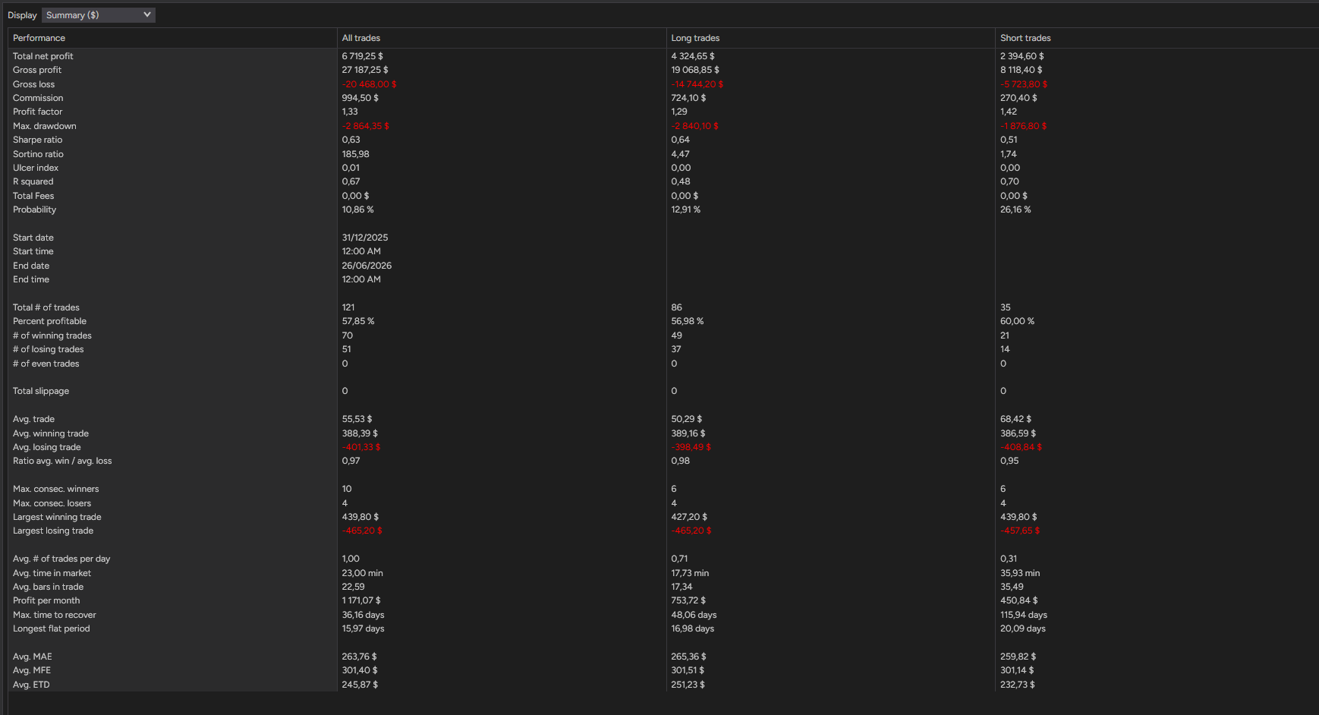Select Short trades recover time 115,94 days
This screenshot has width=1319, height=715.
click(x=1024, y=615)
